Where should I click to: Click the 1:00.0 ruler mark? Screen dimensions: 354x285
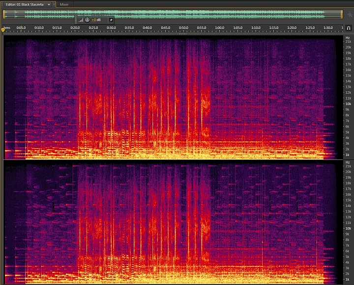tap(220, 27)
